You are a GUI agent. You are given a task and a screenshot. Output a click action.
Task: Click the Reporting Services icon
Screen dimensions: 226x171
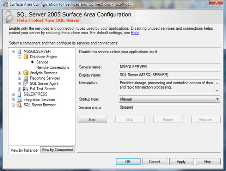(x=25, y=78)
